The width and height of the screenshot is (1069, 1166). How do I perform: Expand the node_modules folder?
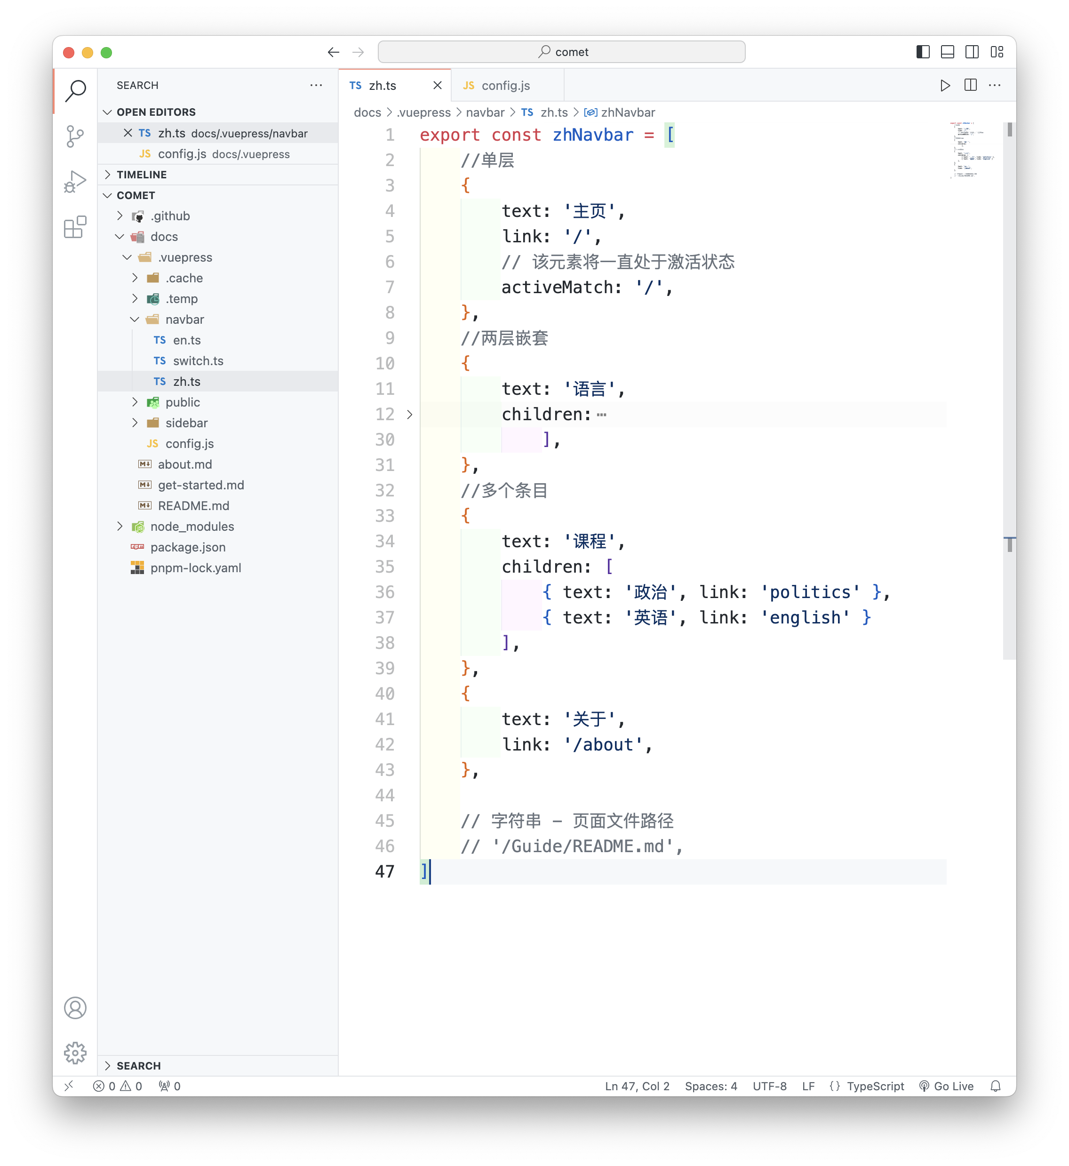(x=192, y=527)
